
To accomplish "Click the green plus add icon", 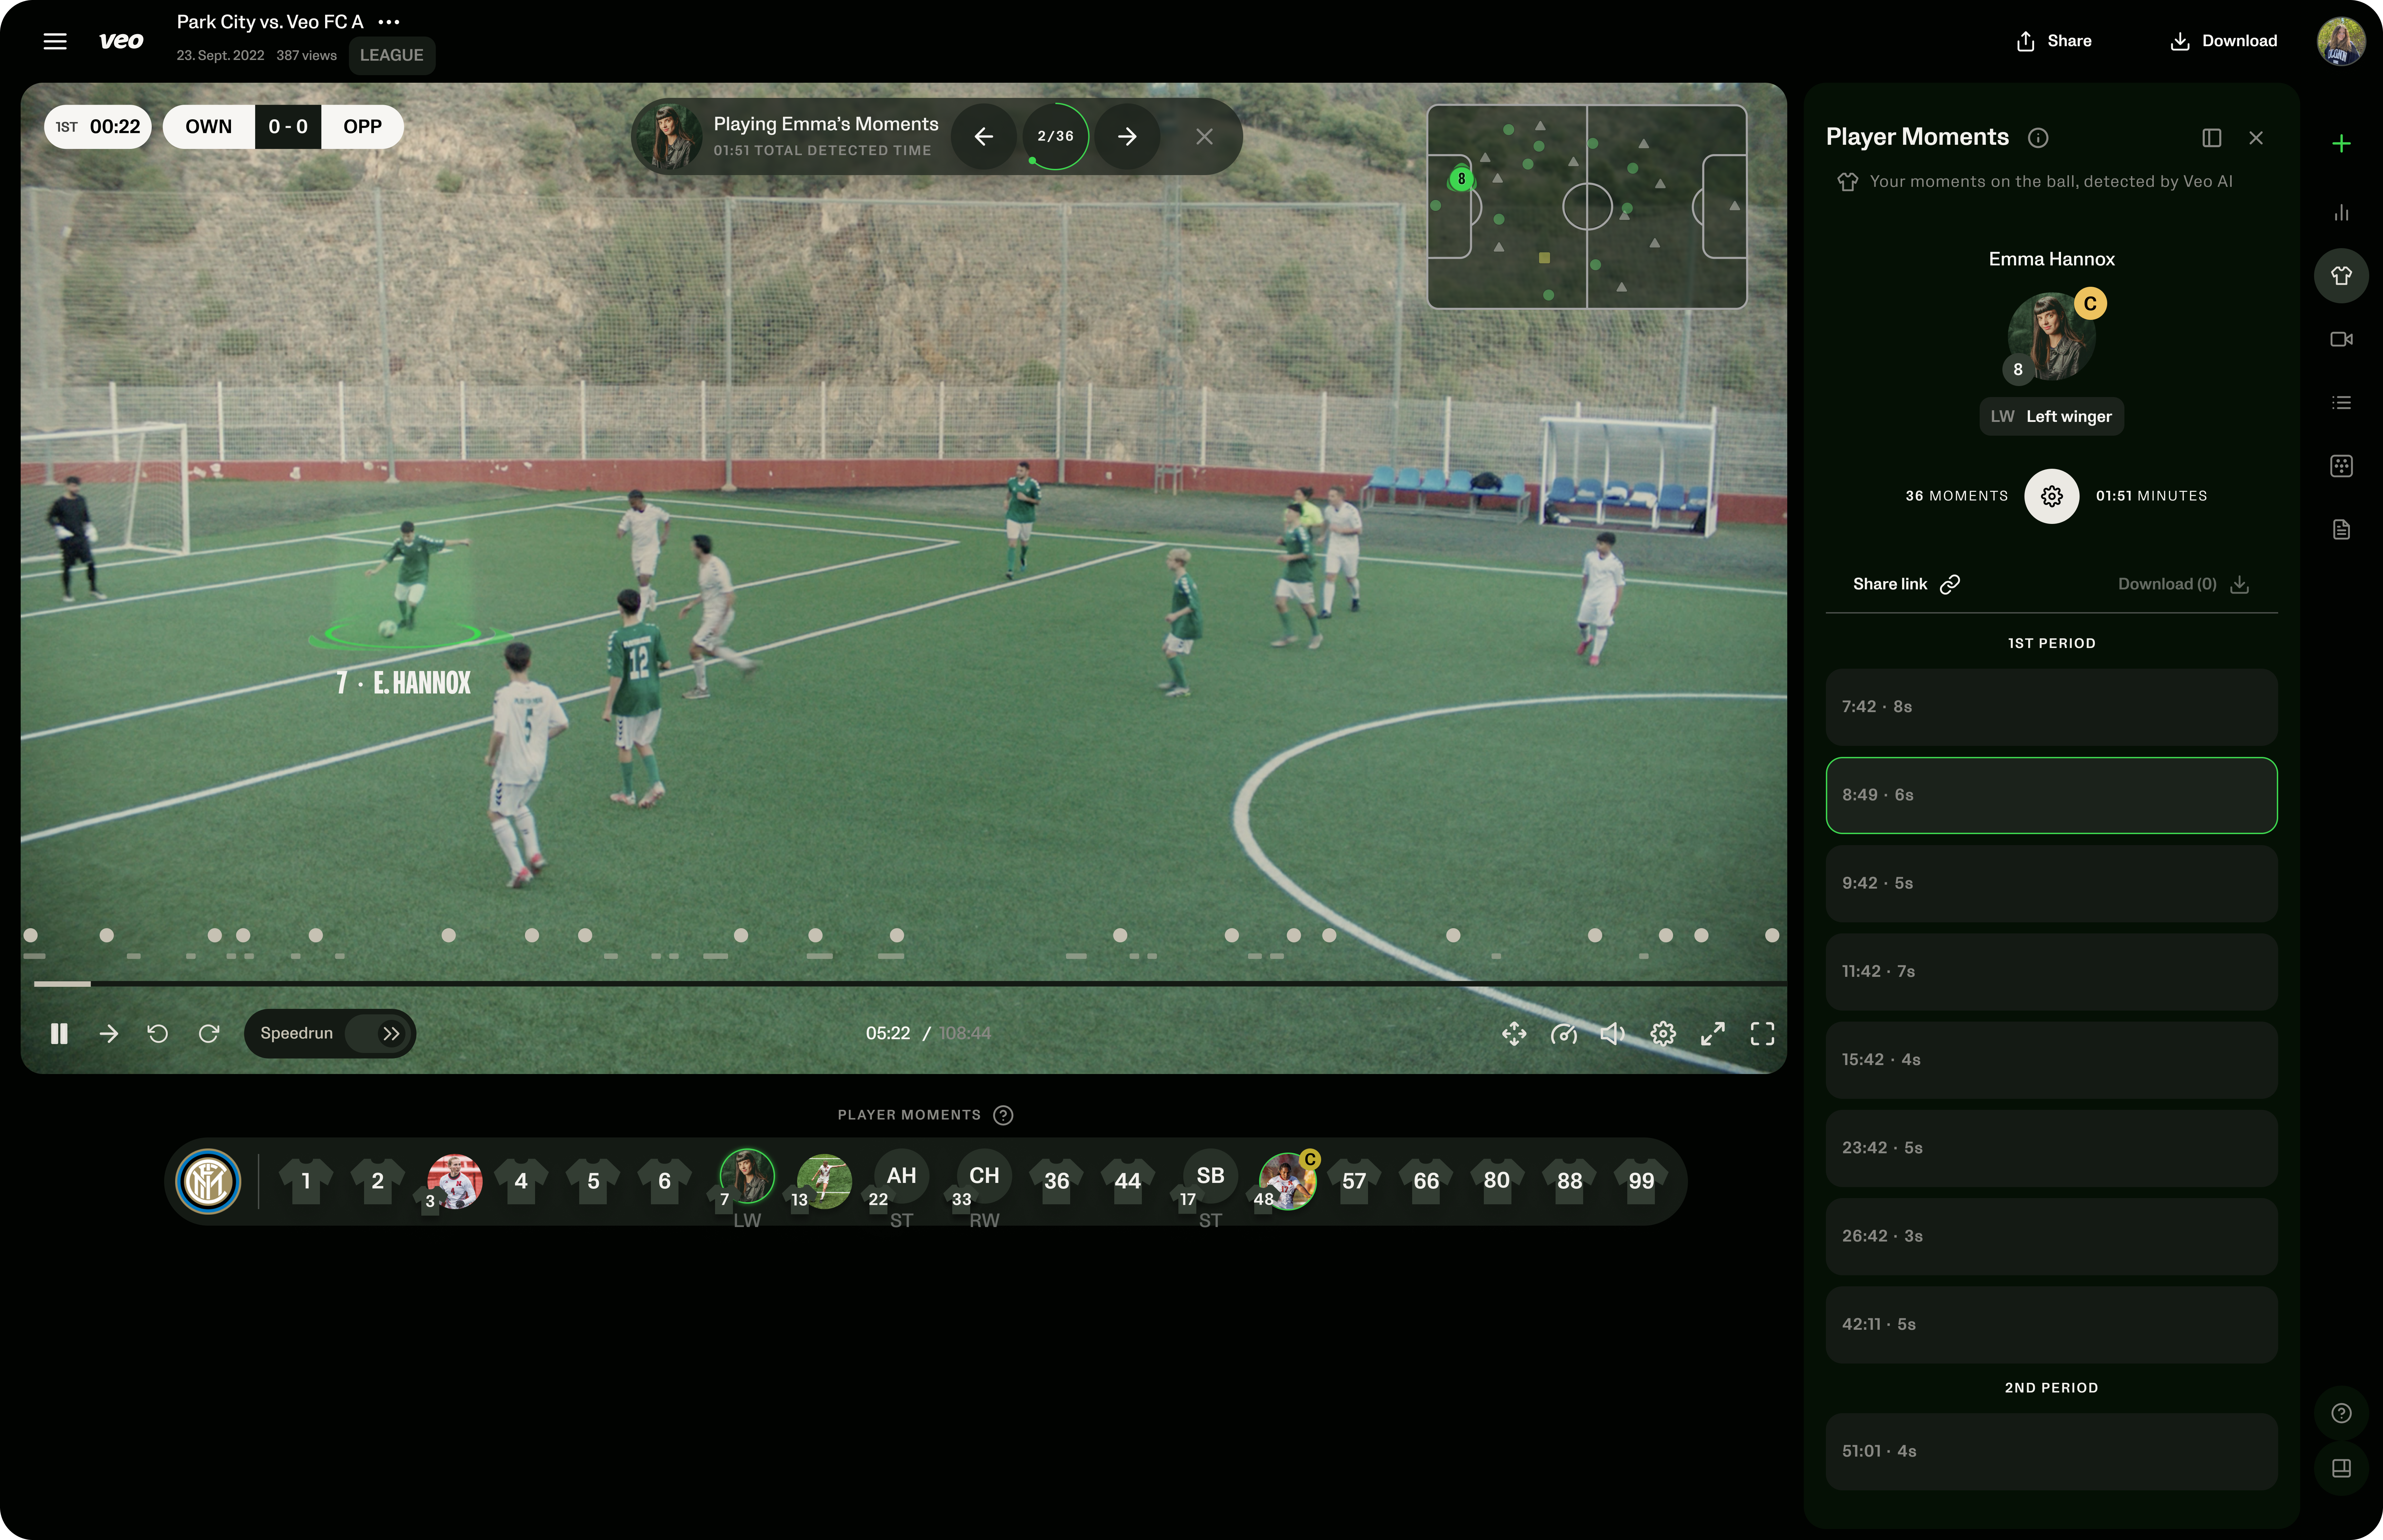I will click(2341, 144).
